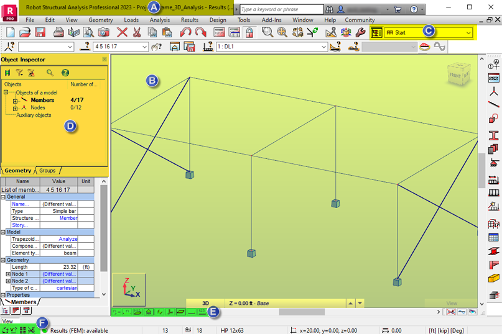Click the load case selection icon

208,47
